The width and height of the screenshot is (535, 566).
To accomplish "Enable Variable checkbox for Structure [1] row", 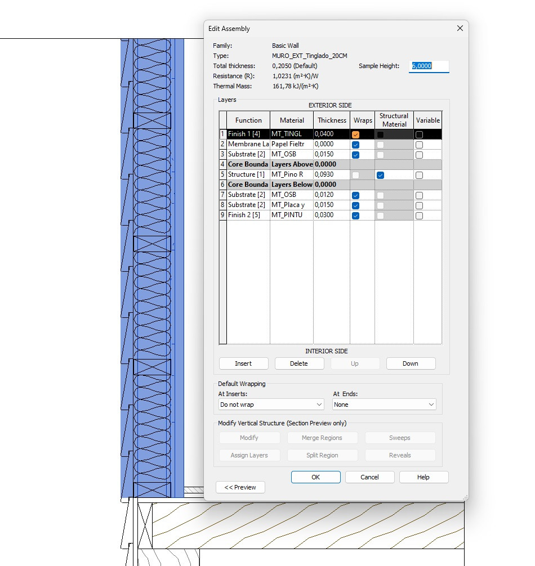I will click(x=419, y=175).
